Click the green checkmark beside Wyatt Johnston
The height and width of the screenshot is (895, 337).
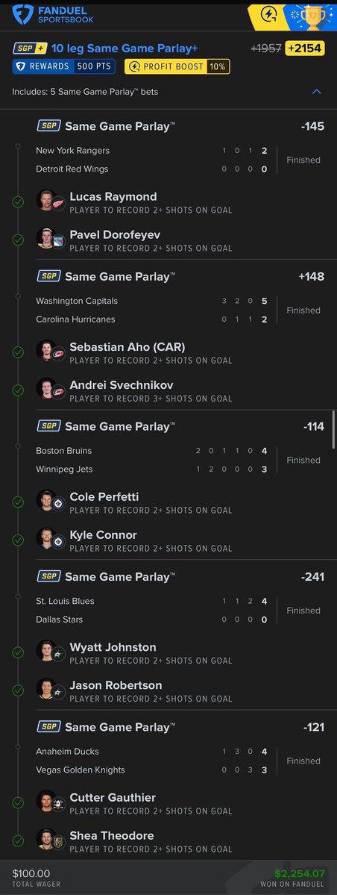pos(18,652)
